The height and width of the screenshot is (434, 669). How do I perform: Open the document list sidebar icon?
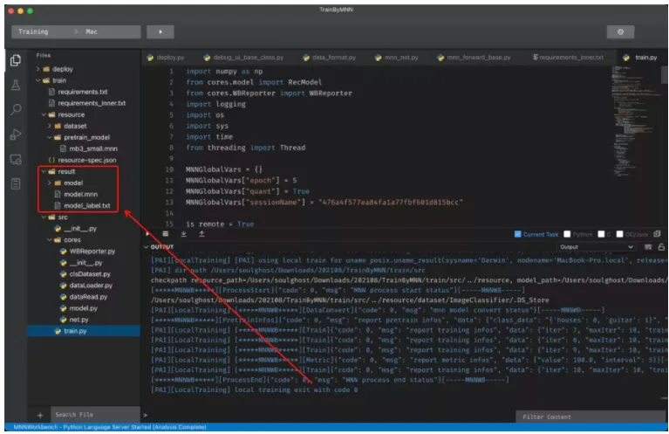pos(16,184)
